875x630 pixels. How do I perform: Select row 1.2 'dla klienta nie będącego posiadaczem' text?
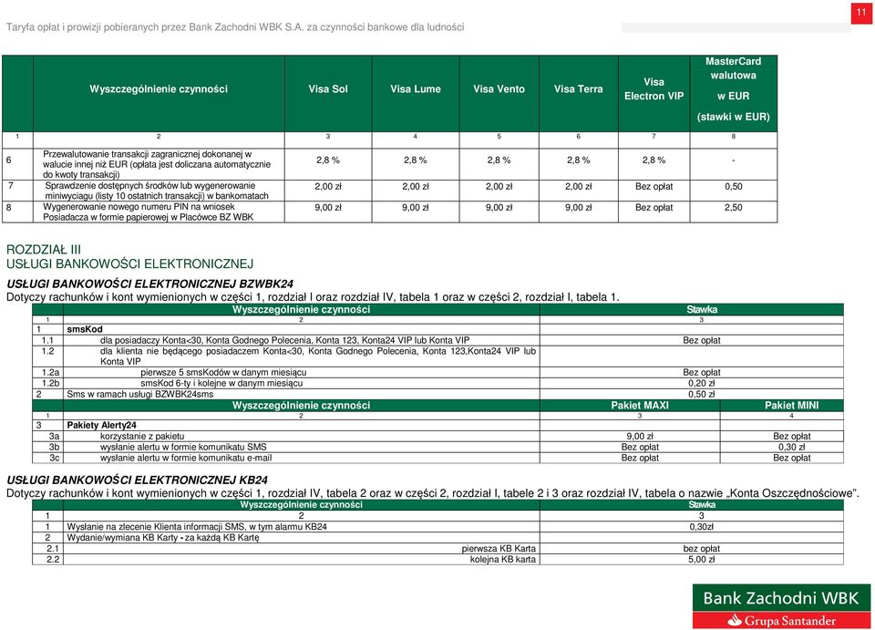coord(318,356)
